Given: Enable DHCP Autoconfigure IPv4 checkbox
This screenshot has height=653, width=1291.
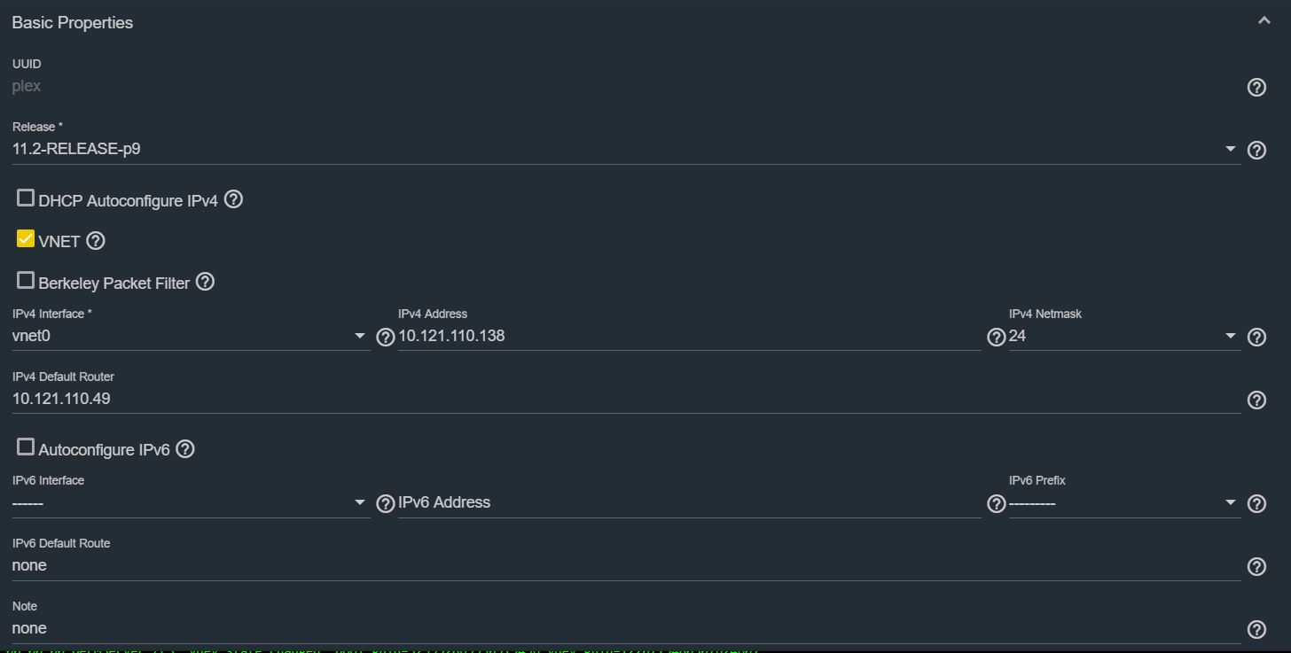Looking at the screenshot, I should click(26, 198).
